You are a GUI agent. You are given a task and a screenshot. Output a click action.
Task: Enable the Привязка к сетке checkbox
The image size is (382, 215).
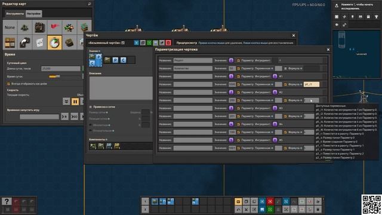click(91, 107)
